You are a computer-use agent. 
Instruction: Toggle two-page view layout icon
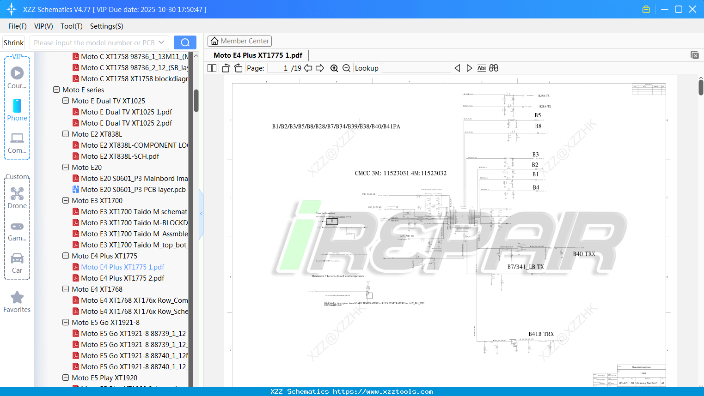coord(212,68)
